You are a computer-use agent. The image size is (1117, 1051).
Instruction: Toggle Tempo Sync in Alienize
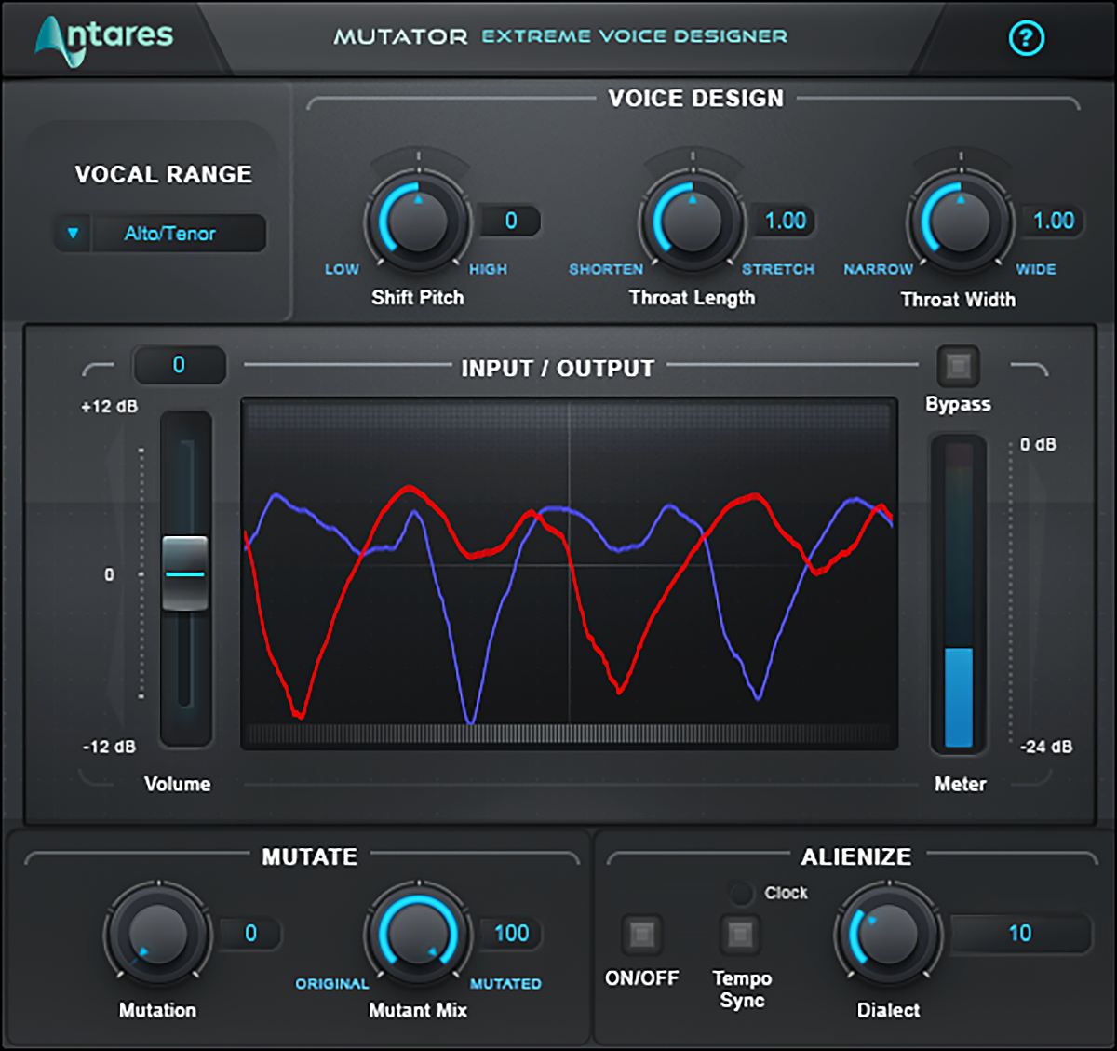(x=741, y=934)
